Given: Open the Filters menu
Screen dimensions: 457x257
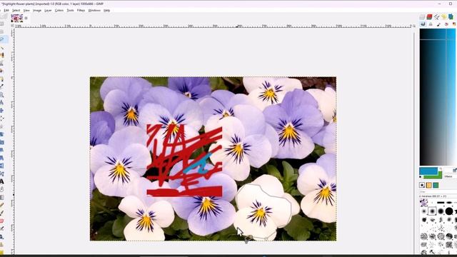Looking at the screenshot, I should tap(81, 10).
